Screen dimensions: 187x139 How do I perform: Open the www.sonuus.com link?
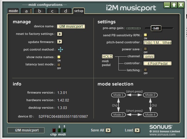point(162,135)
